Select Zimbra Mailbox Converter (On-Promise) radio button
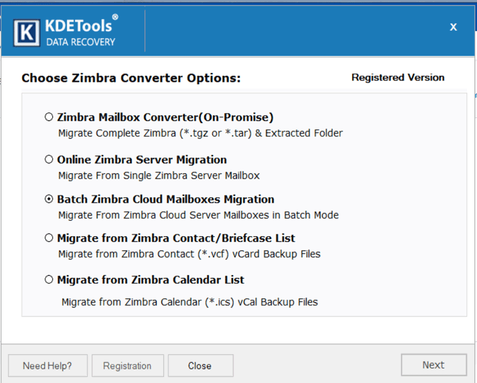 tap(49, 117)
